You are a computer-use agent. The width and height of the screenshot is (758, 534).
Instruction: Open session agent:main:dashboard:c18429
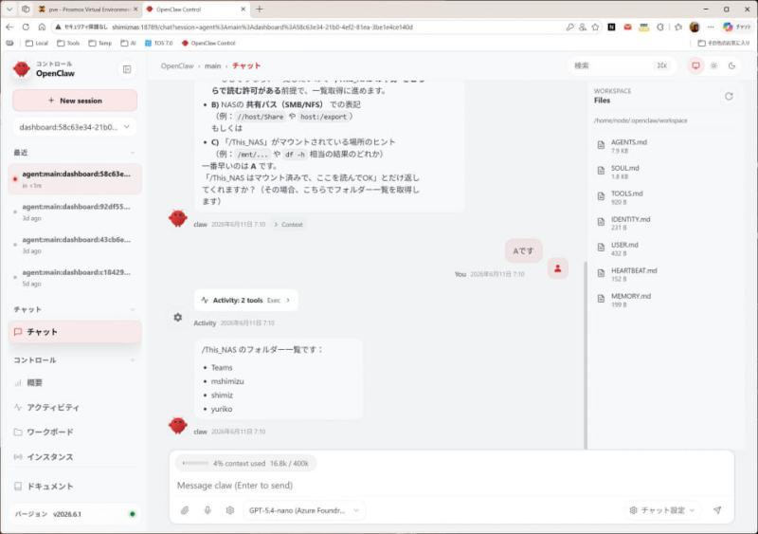click(x=75, y=278)
